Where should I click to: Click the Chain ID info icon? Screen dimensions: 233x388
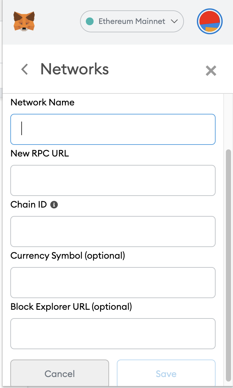pos(54,205)
